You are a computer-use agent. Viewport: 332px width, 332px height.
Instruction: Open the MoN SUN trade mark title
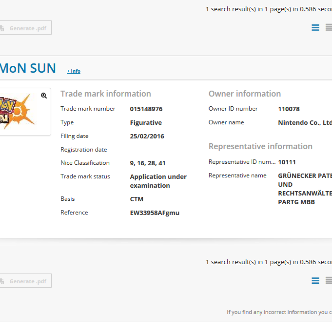click(x=28, y=68)
